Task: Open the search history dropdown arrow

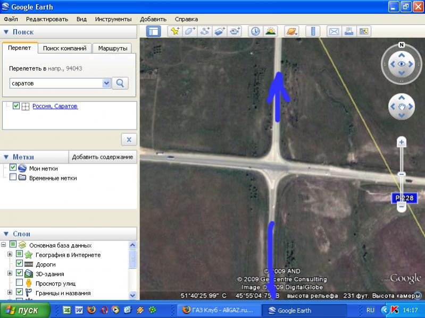Action: click(106, 83)
